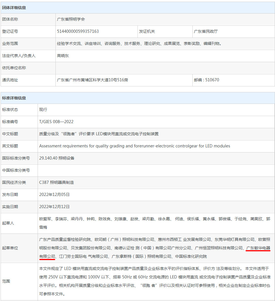
Task: Click implementation date 2022年12月12日
Action: click(54, 207)
